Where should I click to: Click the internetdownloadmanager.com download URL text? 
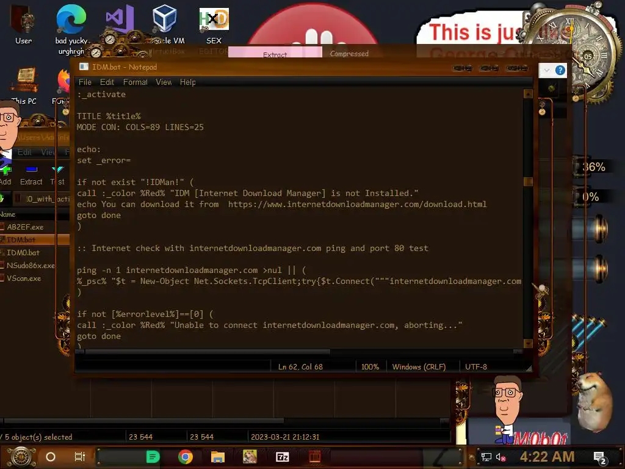click(357, 204)
